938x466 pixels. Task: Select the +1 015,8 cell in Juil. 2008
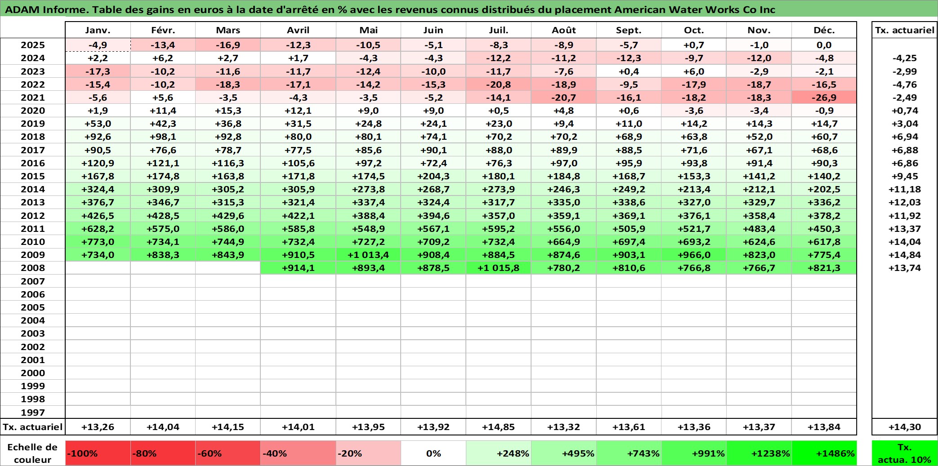(x=498, y=268)
